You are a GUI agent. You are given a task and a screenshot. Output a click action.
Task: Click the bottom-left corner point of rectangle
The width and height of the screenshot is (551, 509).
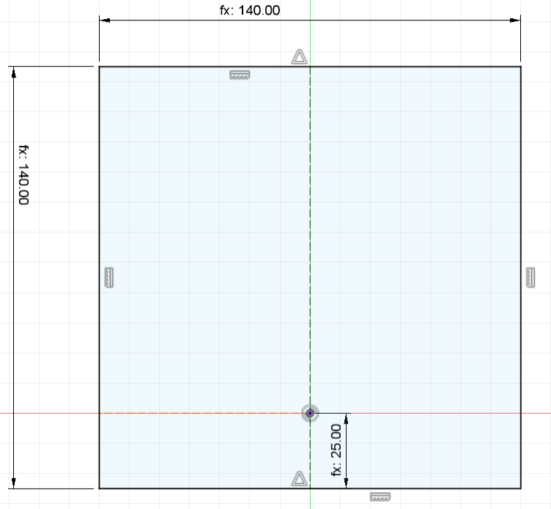[100, 488]
